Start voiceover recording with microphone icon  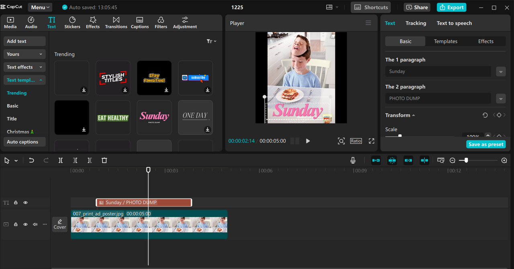[353, 160]
